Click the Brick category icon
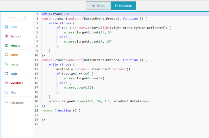This screenshot has height=138, width=209. coord(6,27)
